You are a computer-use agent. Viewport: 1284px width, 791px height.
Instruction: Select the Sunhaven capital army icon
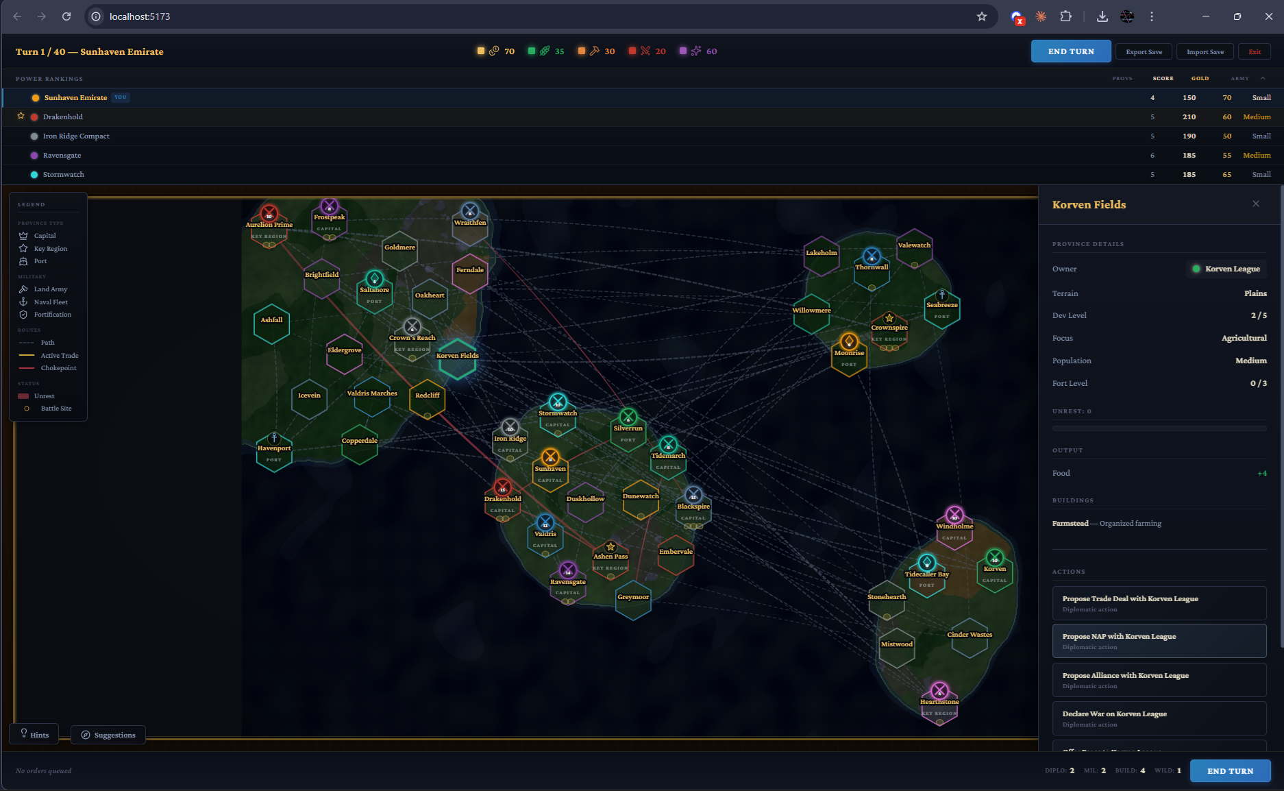coord(550,457)
